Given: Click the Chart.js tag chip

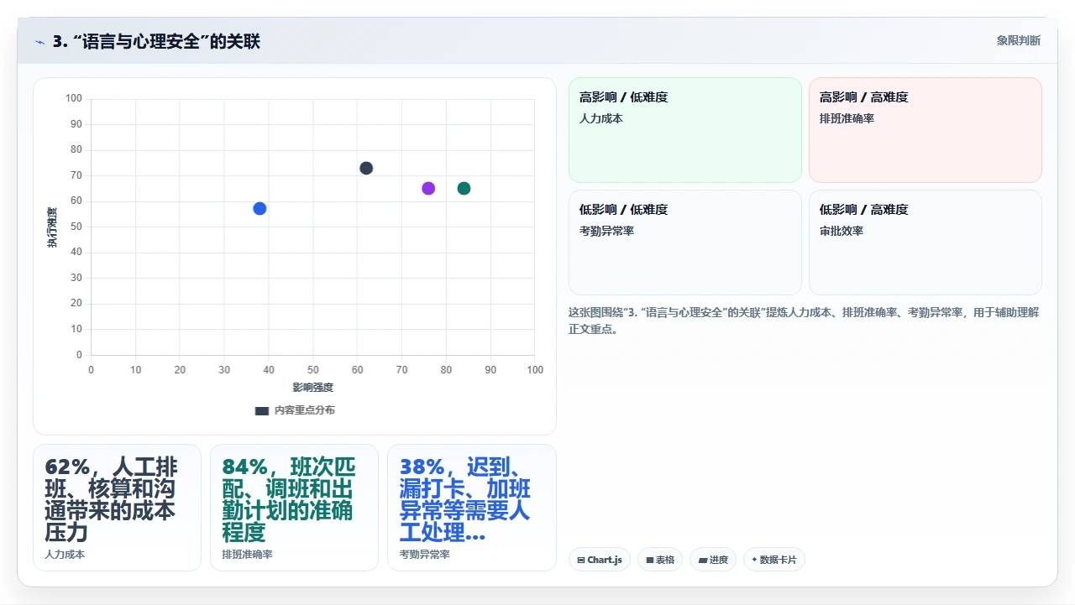Looking at the screenshot, I should click(x=600, y=560).
